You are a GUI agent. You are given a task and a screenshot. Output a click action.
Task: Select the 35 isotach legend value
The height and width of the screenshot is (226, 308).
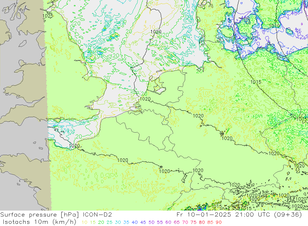click(126, 222)
